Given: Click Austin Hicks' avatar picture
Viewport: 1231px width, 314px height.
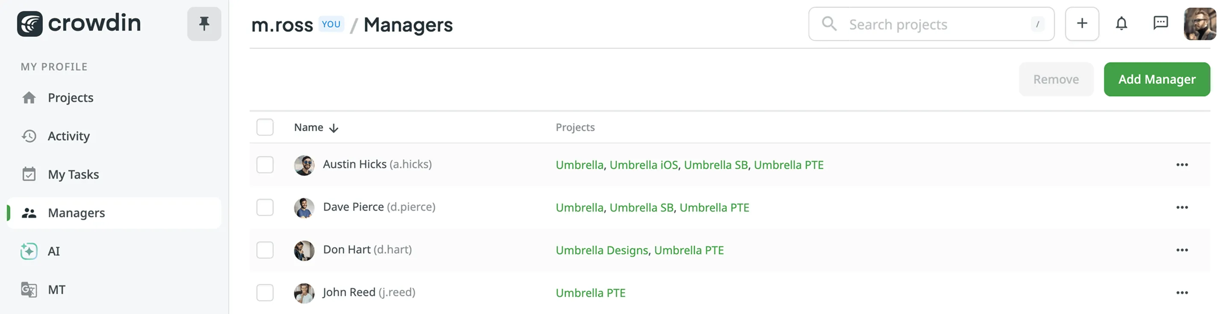Looking at the screenshot, I should click(304, 165).
